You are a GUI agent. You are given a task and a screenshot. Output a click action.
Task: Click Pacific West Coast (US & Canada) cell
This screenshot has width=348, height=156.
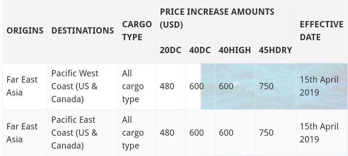click(75, 86)
